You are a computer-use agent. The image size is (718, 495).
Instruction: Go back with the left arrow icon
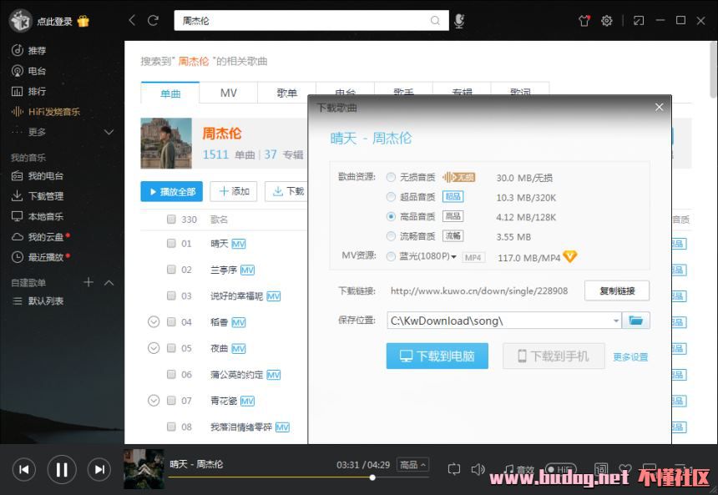click(x=132, y=20)
